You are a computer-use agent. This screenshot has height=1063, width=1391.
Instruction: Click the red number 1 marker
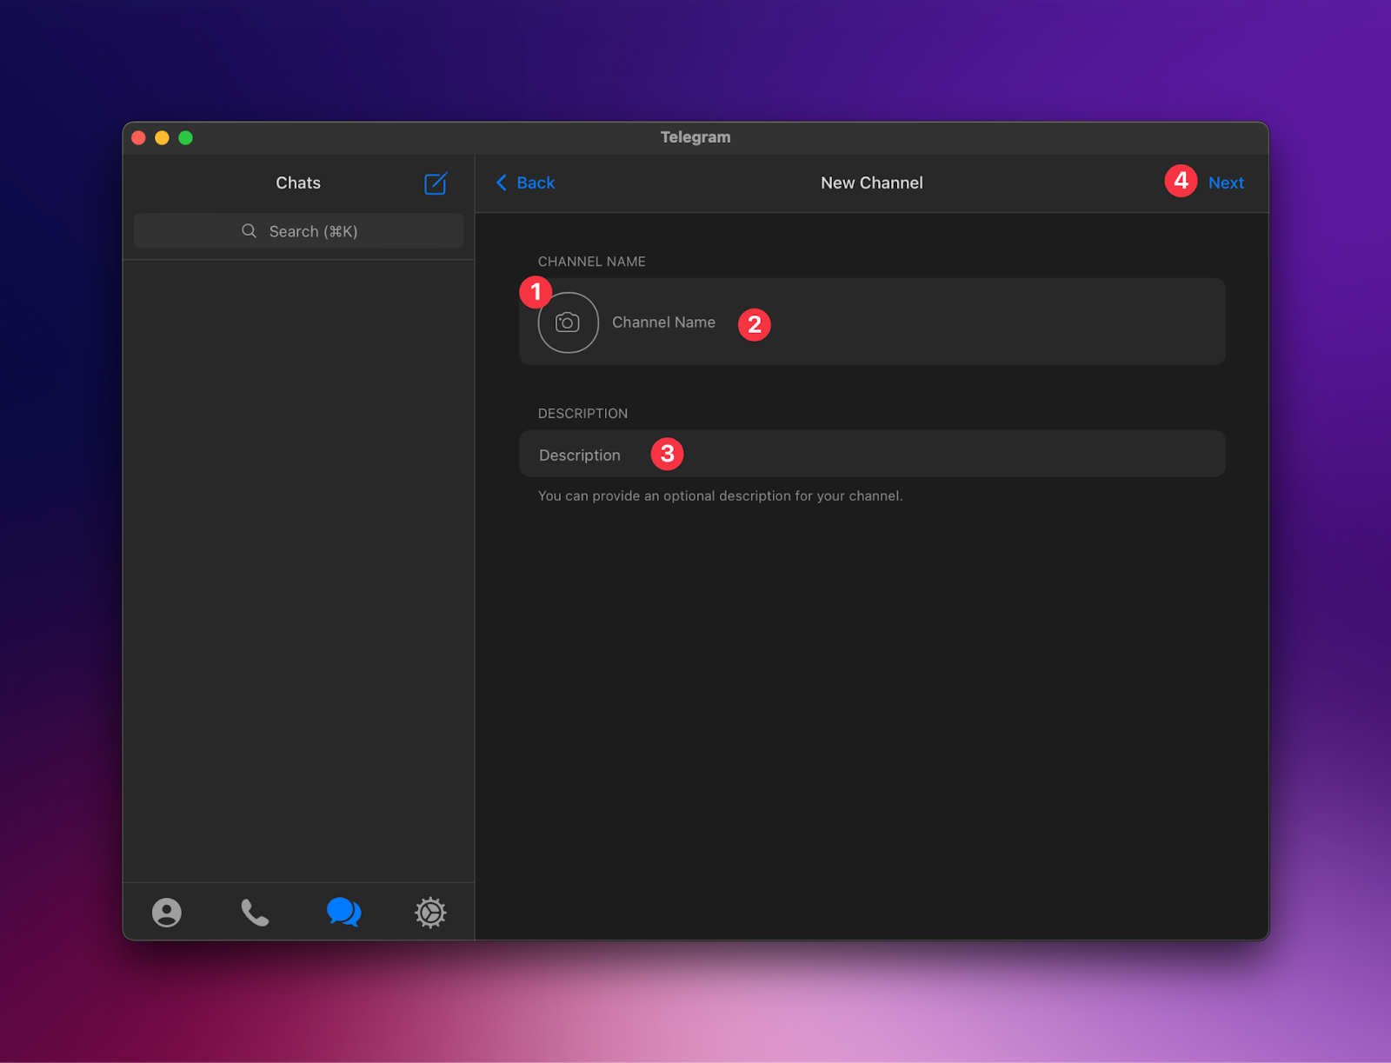click(536, 291)
